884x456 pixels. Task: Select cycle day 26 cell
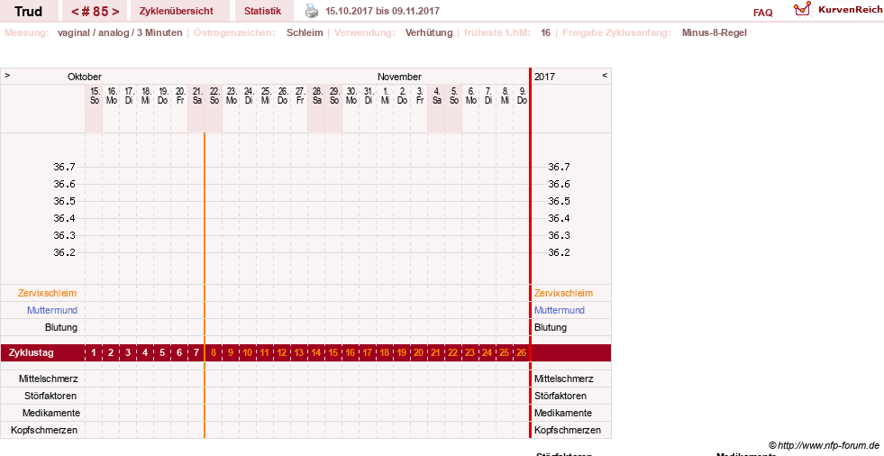click(521, 353)
